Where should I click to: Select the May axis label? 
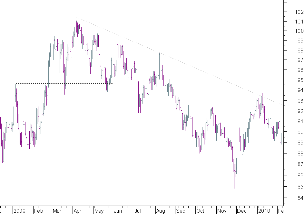point(99,211)
